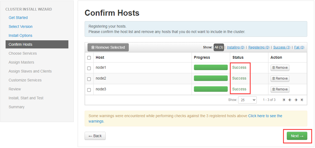Open Select Version wizard step
Image resolution: width=315 pixels, height=148 pixels.
[x=21, y=27]
